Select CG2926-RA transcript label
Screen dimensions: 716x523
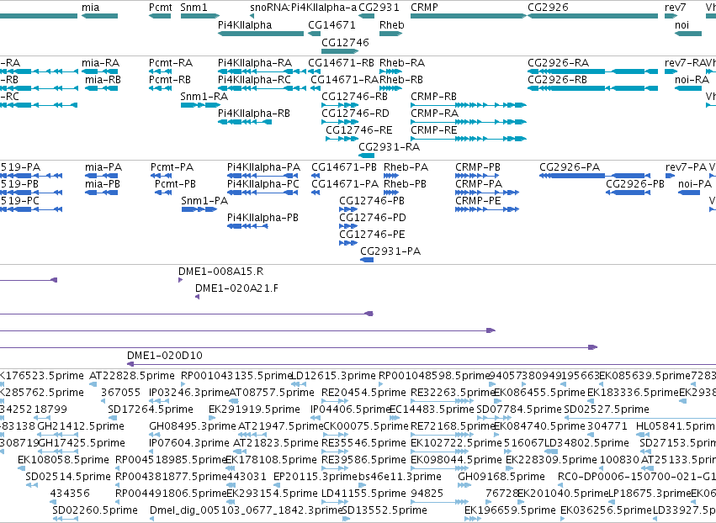click(x=559, y=62)
